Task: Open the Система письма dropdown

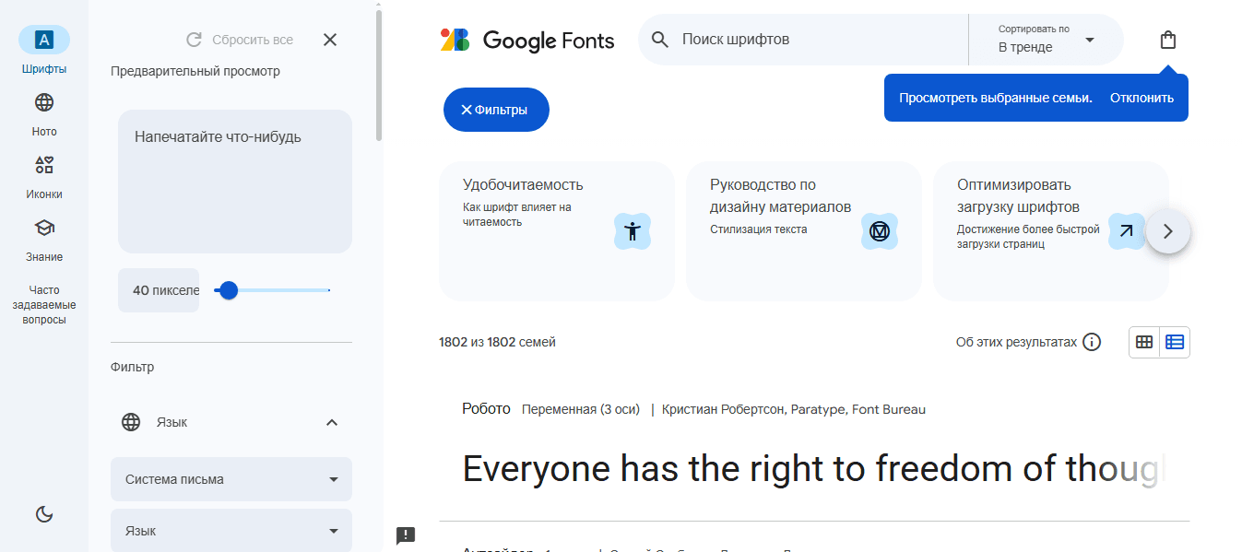Action: click(x=231, y=479)
